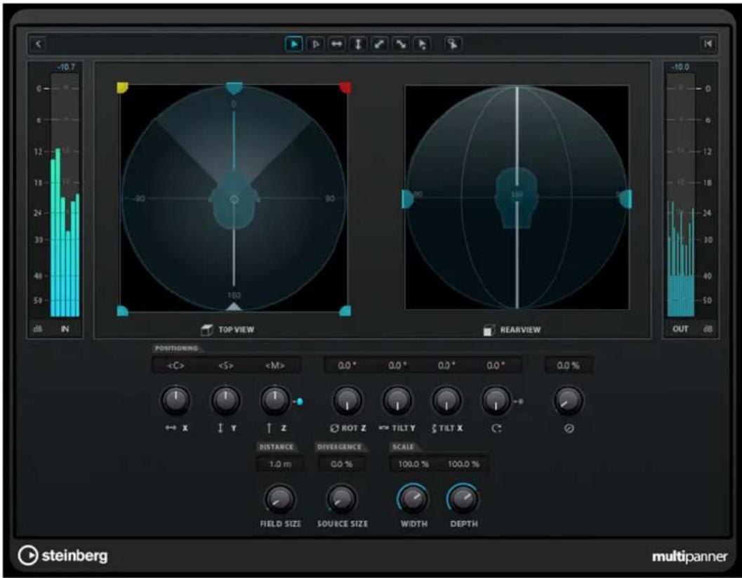The width and height of the screenshot is (742, 578).
Task: Click the TILT X knob
Action: point(446,400)
